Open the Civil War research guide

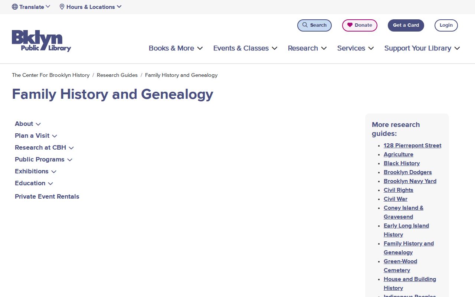pos(396,199)
